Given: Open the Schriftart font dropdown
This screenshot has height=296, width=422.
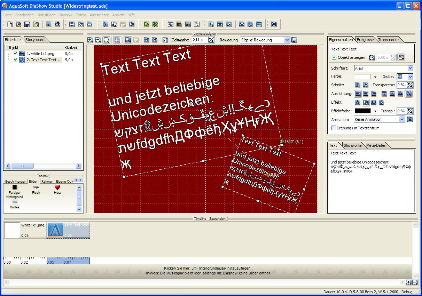Looking at the screenshot, I should pos(410,69).
